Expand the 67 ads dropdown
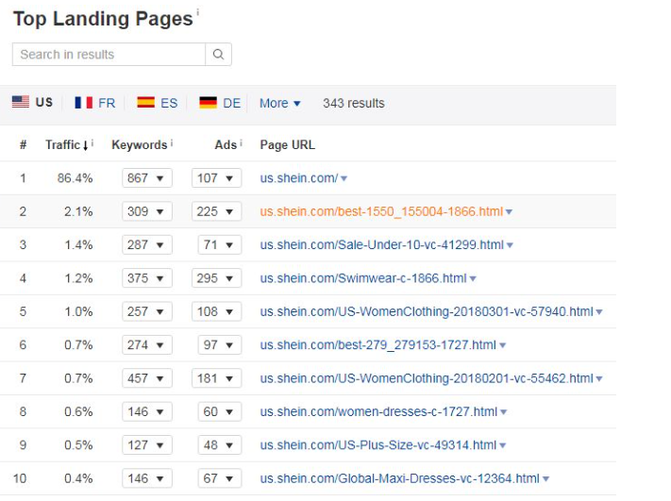671x501 pixels. [x=220, y=478]
